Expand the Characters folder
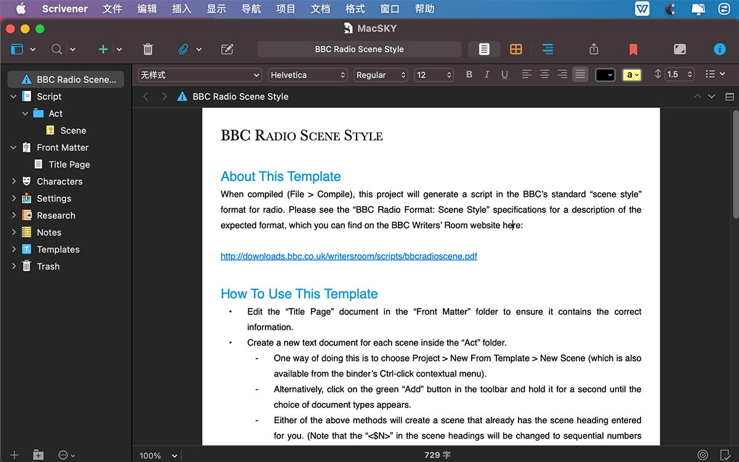The width and height of the screenshot is (739, 462). click(14, 182)
